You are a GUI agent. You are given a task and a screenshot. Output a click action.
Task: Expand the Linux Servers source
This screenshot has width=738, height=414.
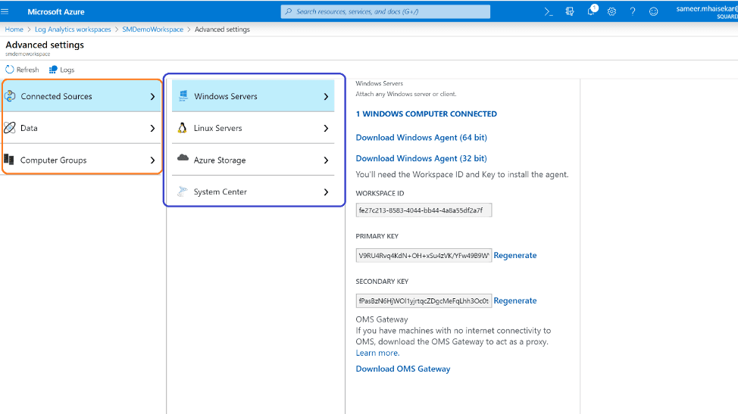[x=254, y=128]
